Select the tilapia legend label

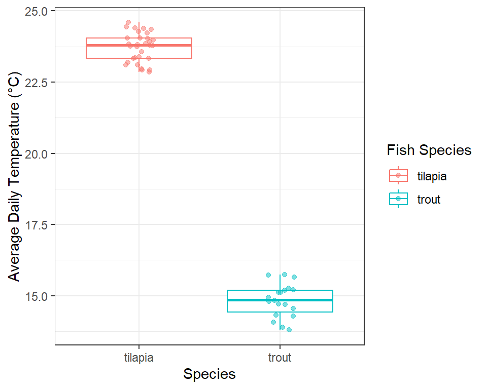pos(432,176)
